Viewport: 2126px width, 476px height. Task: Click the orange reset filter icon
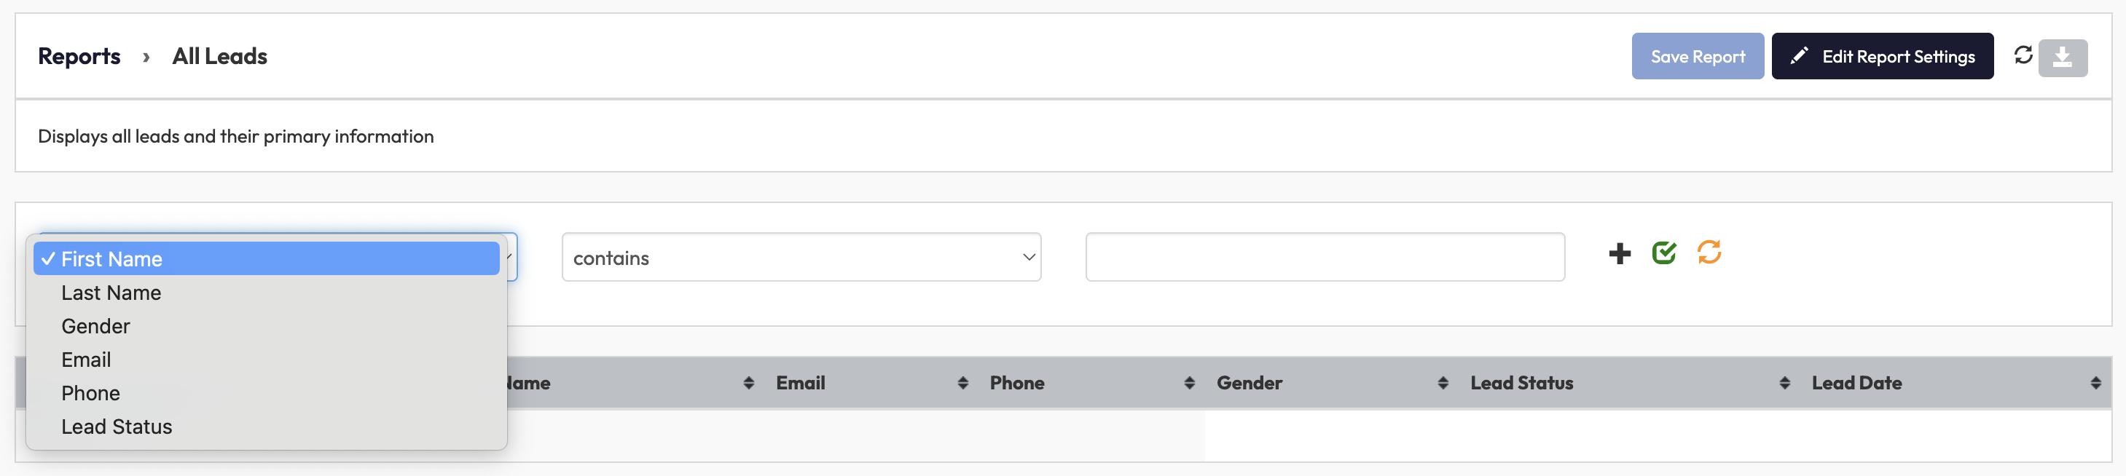[1709, 253]
